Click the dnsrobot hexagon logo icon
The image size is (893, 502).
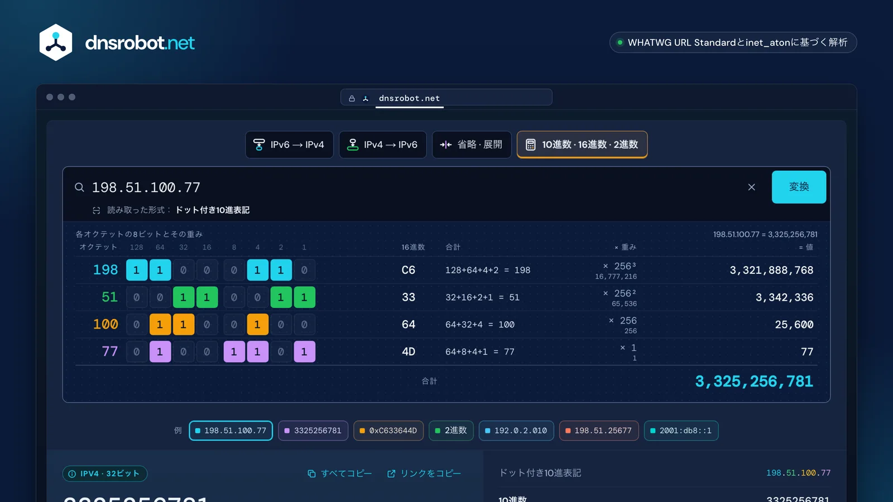(56, 42)
